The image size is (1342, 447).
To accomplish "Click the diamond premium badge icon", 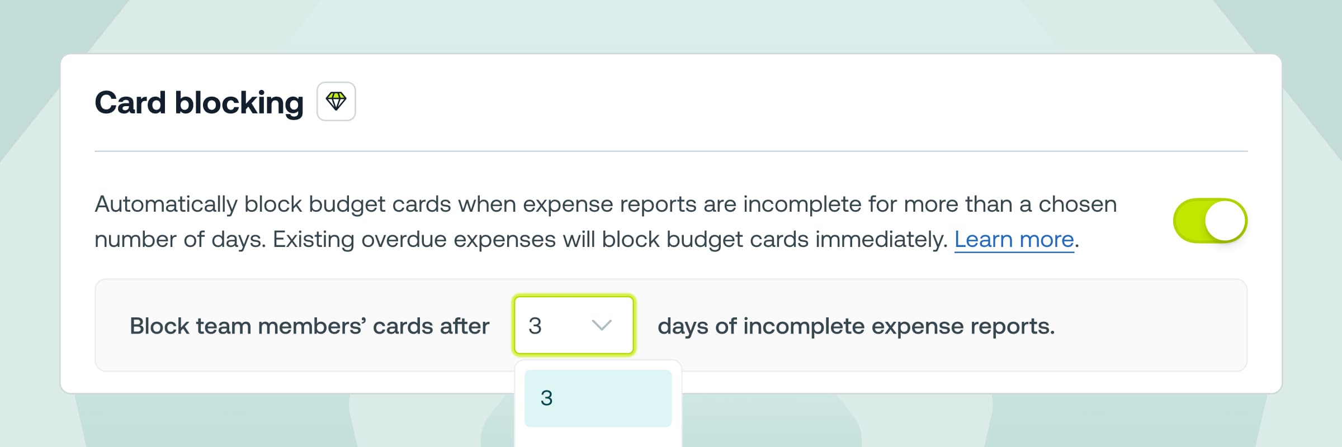I will click(x=336, y=101).
